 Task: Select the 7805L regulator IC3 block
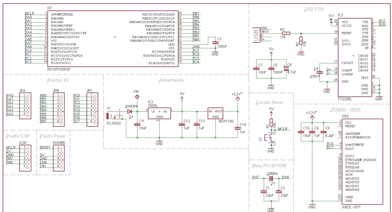point(160,113)
